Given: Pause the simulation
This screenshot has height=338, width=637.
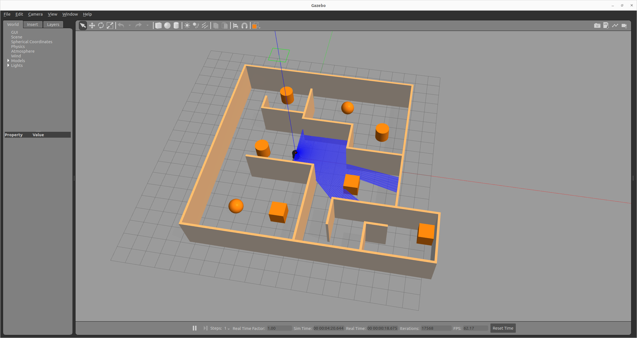Looking at the screenshot, I should 194,328.
